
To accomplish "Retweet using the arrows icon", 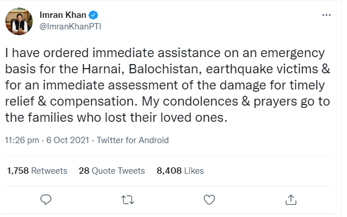I will [128, 200].
